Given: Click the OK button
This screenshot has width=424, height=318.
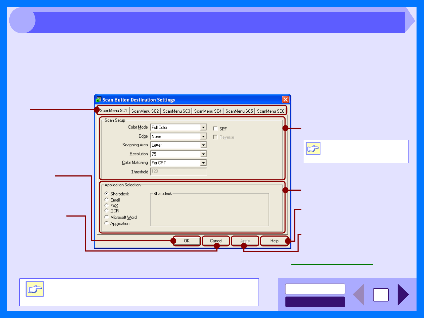Looking at the screenshot, I should pos(187,241).
